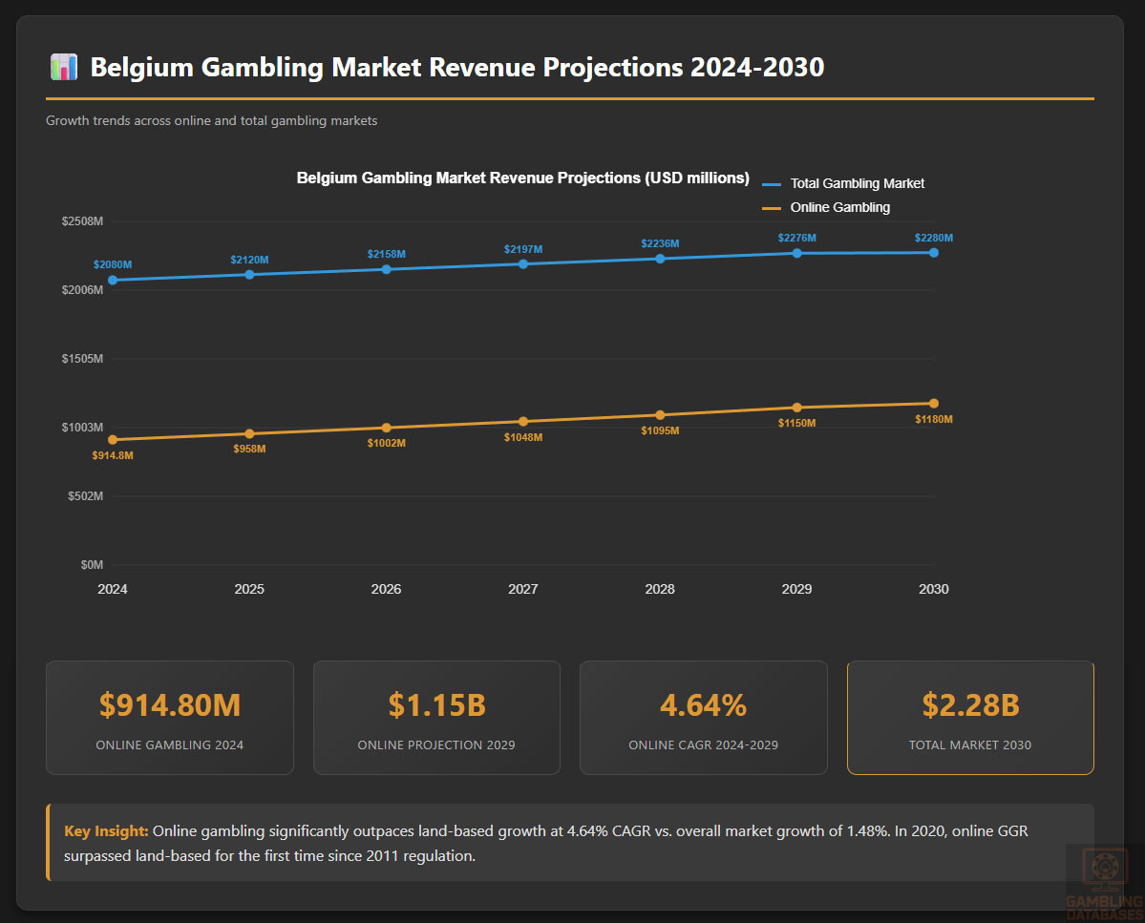Click the 2027 online gambling $1048M point
Image resolution: width=1145 pixels, height=923 pixels.
click(x=523, y=421)
